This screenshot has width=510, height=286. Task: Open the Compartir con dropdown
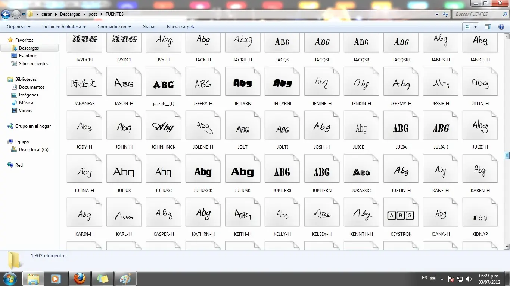point(114,27)
